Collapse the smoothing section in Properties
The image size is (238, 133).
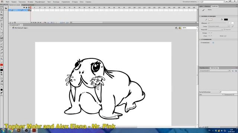click(x=200, y=40)
